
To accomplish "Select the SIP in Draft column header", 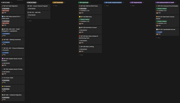I will (x=5, y=3).
